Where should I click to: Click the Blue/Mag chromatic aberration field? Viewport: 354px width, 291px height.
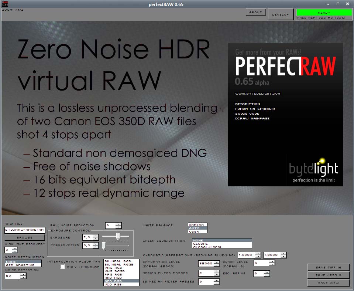pos(272,255)
